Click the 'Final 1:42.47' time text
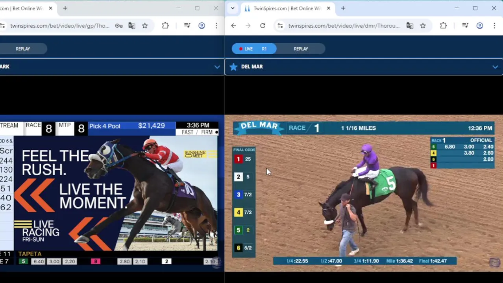The width and height of the screenshot is (503, 283). point(433,261)
